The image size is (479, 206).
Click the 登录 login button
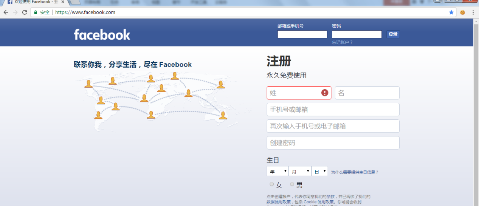point(393,34)
